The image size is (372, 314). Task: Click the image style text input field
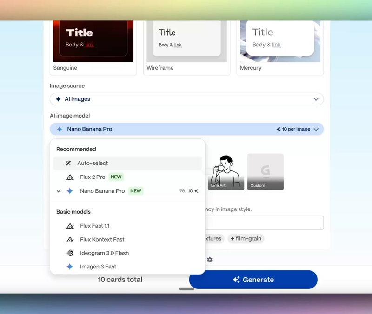point(264,223)
